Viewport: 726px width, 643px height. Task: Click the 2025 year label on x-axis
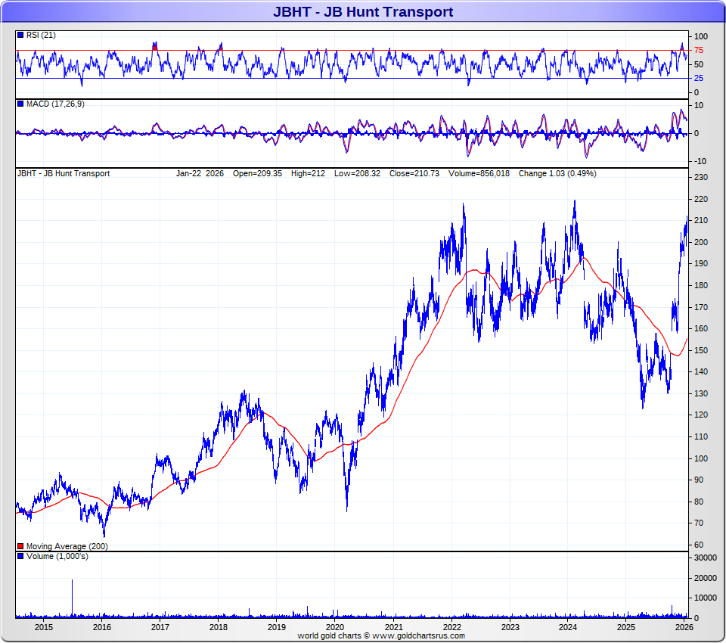click(626, 627)
